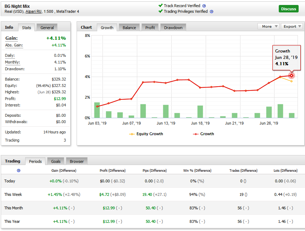Viewport: 305px width, 231px height.
Task: Click This Week pips 19.40
Action: [x=147, y=194]
